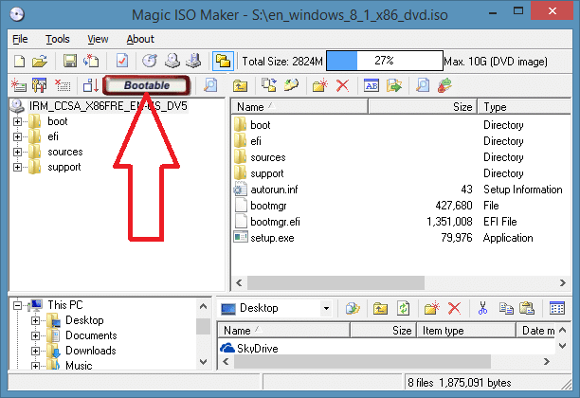Click the remove boot image icon

coord(63,85)
